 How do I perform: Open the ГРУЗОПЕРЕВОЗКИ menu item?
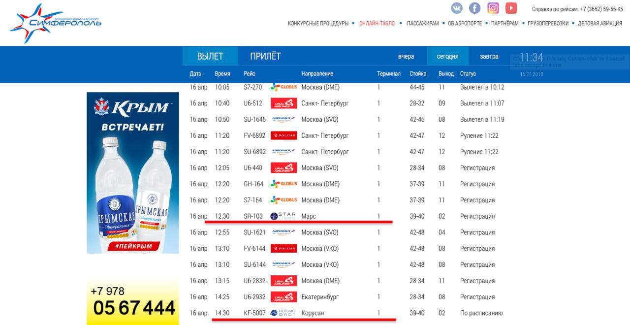[x=548, y=24]
